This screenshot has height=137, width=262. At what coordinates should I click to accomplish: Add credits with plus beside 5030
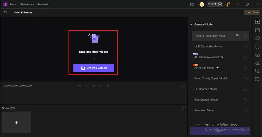220,4
